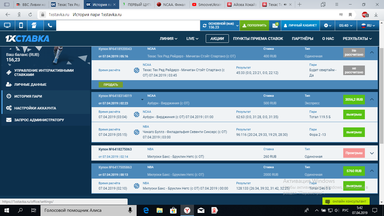The width and height of the screenshot is (384, 216).
Task: Open Microsoft Edge from taskbar
Action: coord(146,210)
